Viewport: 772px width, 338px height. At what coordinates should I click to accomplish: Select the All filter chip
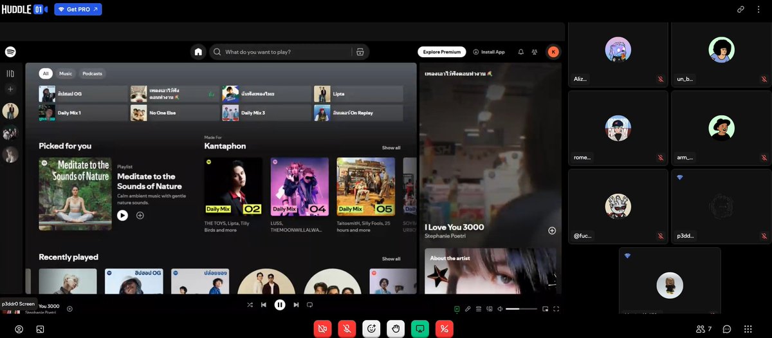point(46,73)
